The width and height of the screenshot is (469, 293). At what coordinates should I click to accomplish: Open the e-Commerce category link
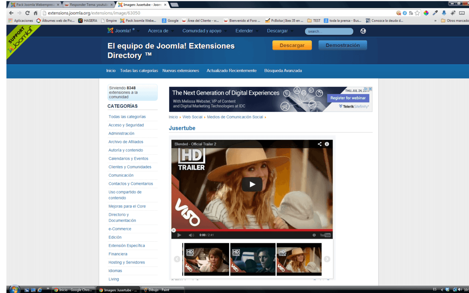coord(120,229)
